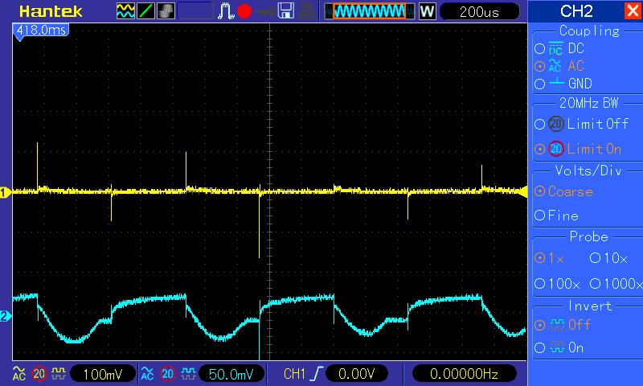Image resolution: width=643 pixels, height=386 pixels.
Task: Click the yellow trigger level arrow on right edge
Action: 523,191
